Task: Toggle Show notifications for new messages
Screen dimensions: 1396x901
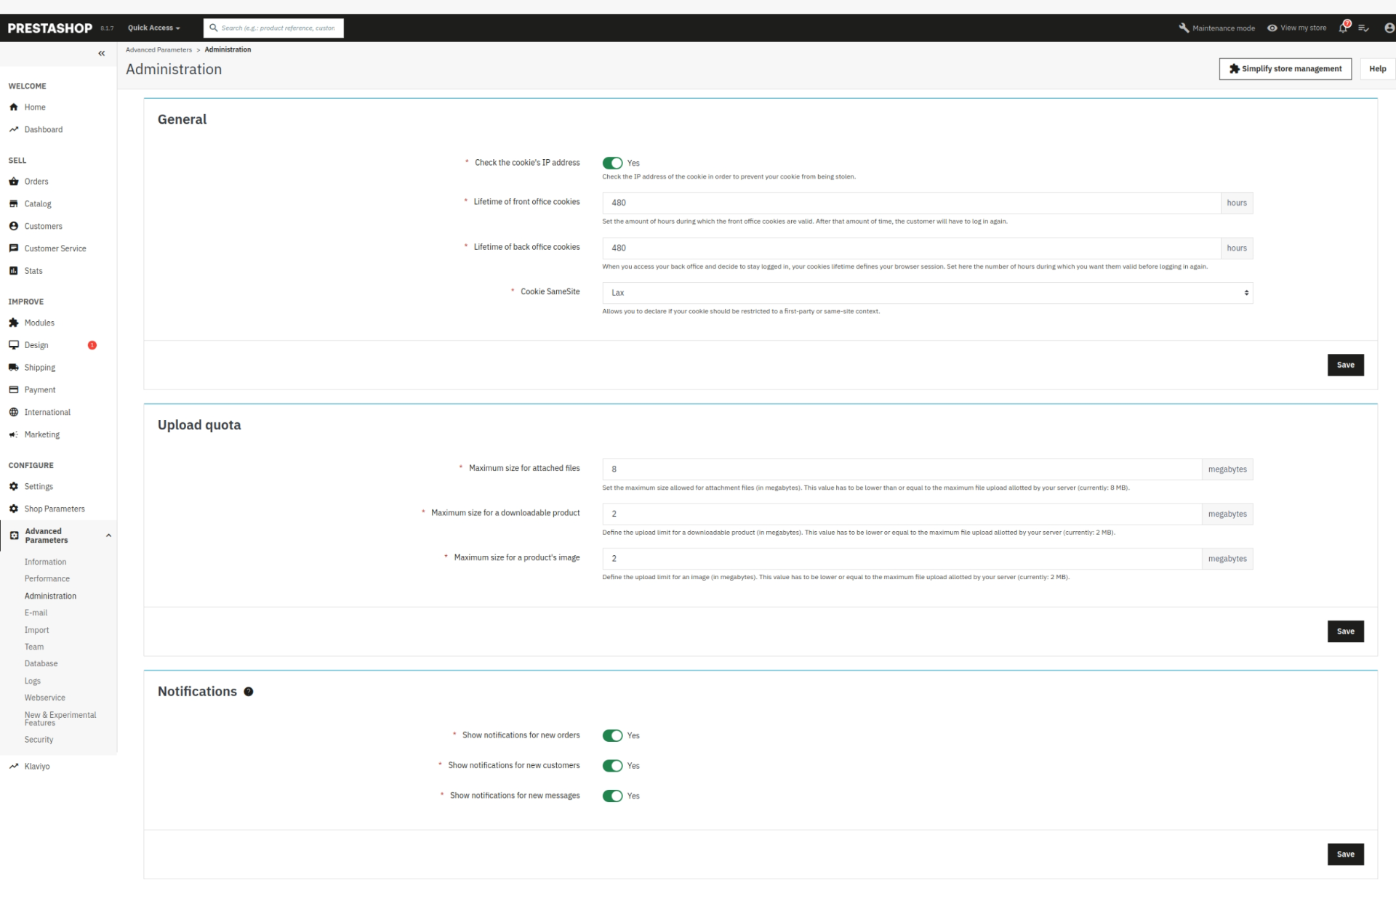Action: 612,796
